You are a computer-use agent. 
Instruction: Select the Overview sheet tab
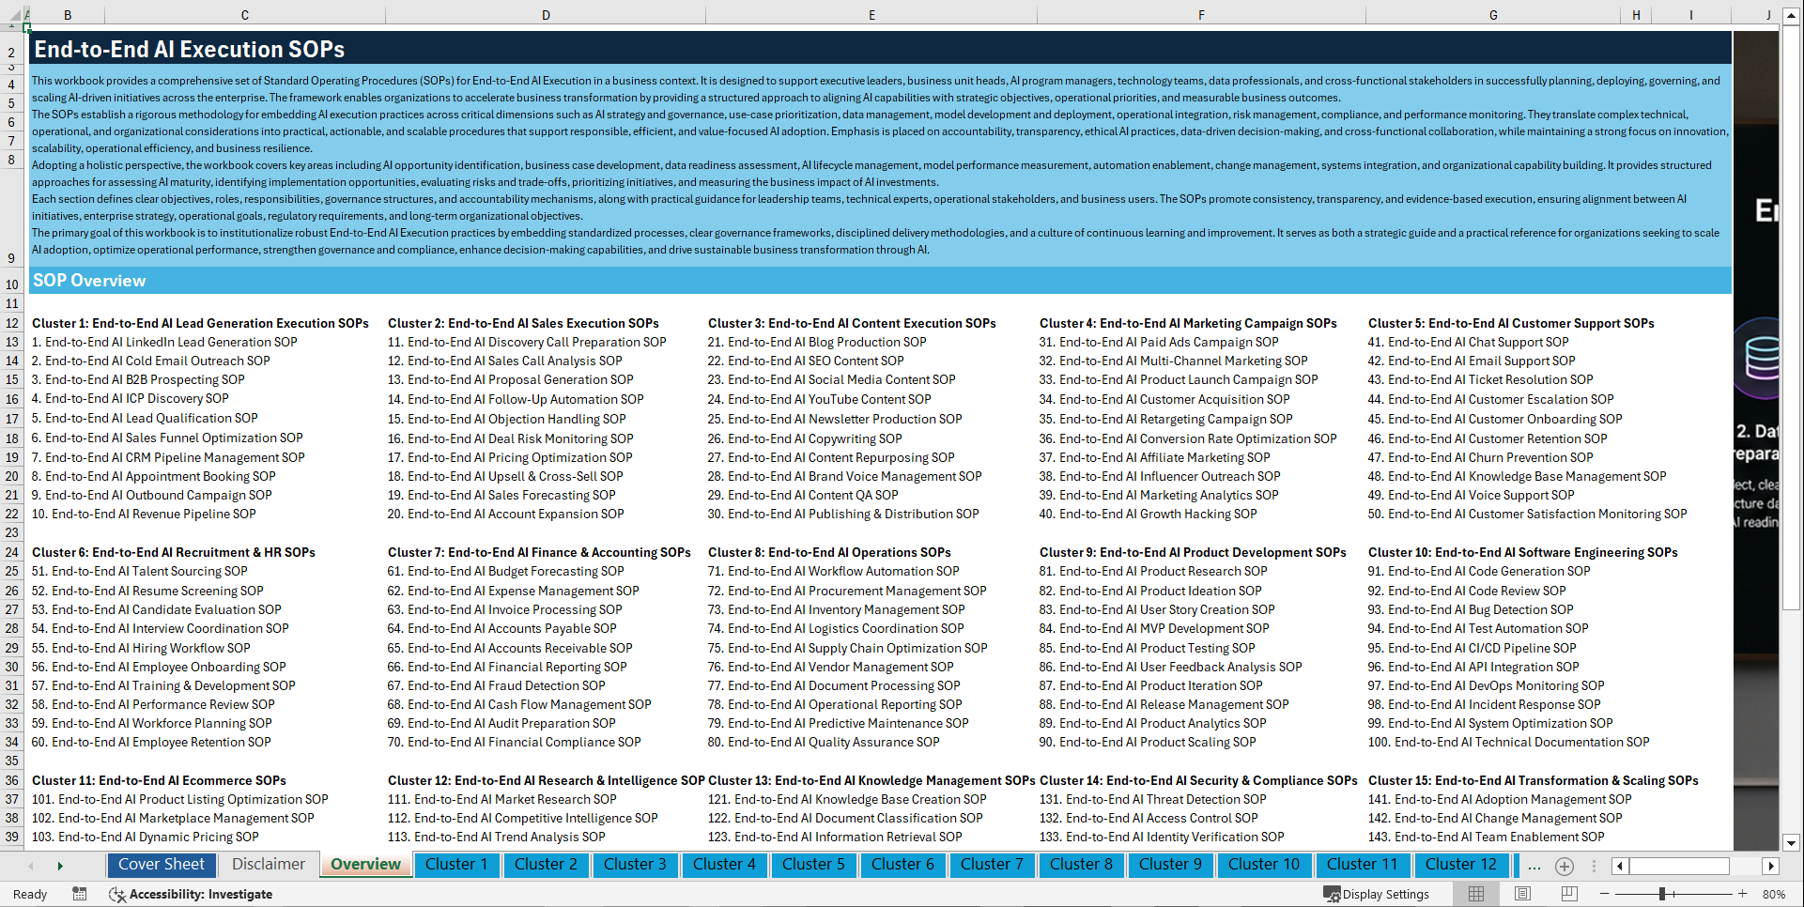click(x=365, y=865)
